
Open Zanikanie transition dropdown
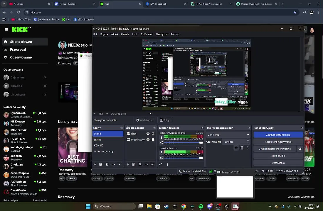click(x=228, y=135)
